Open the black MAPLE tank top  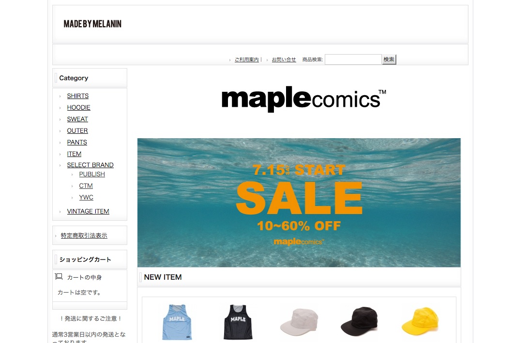pos(238,322)
